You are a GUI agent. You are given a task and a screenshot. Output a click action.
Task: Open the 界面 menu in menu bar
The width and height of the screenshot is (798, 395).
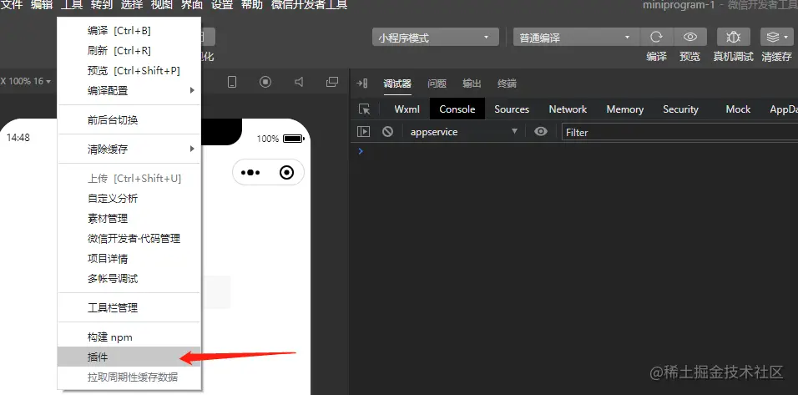192,5
